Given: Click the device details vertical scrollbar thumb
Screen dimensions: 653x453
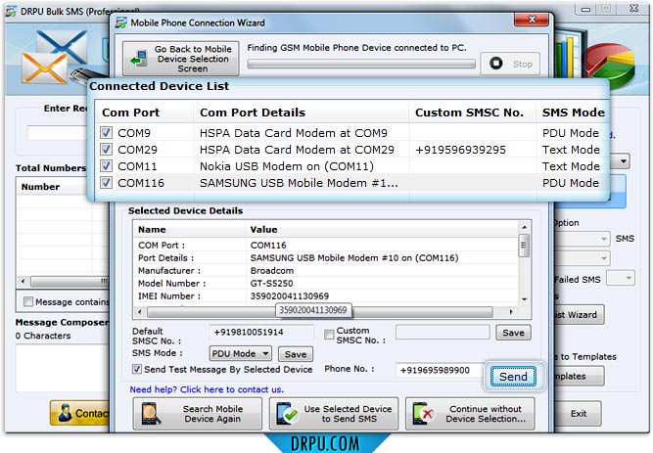Looking at the screenshot, I should pos(524,246).
